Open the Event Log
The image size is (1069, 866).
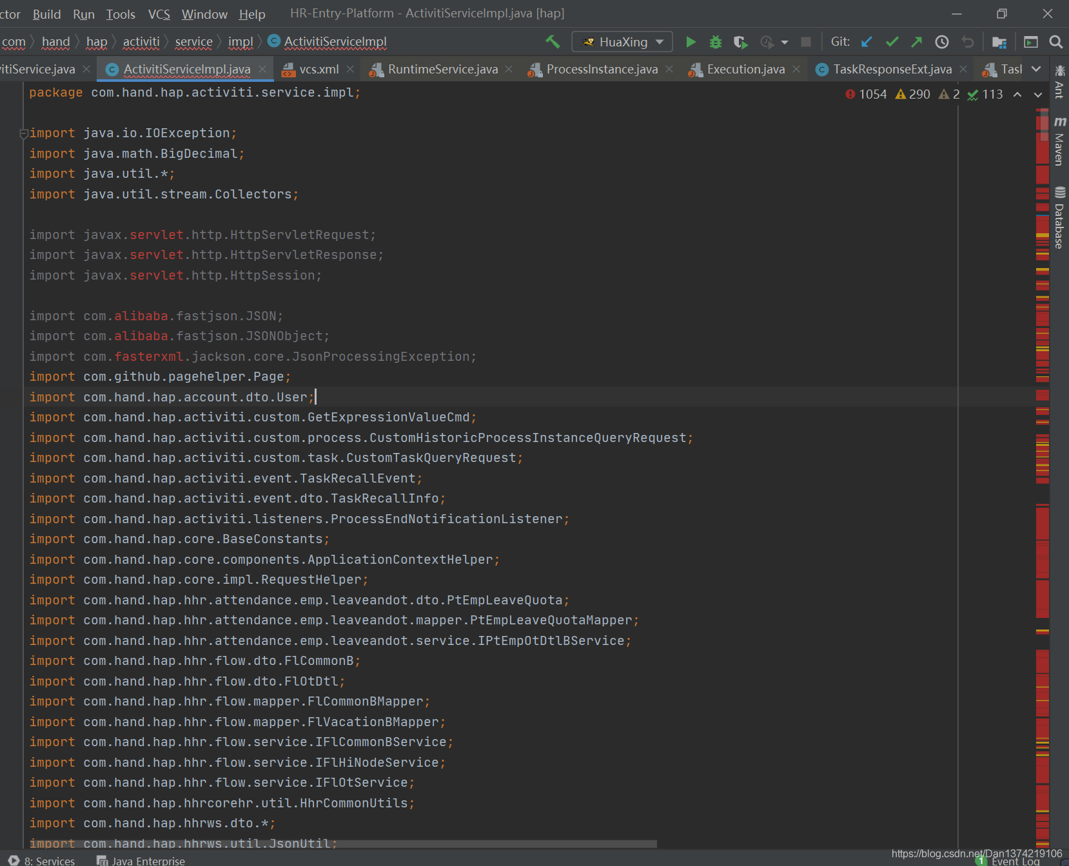(1008, 861)
